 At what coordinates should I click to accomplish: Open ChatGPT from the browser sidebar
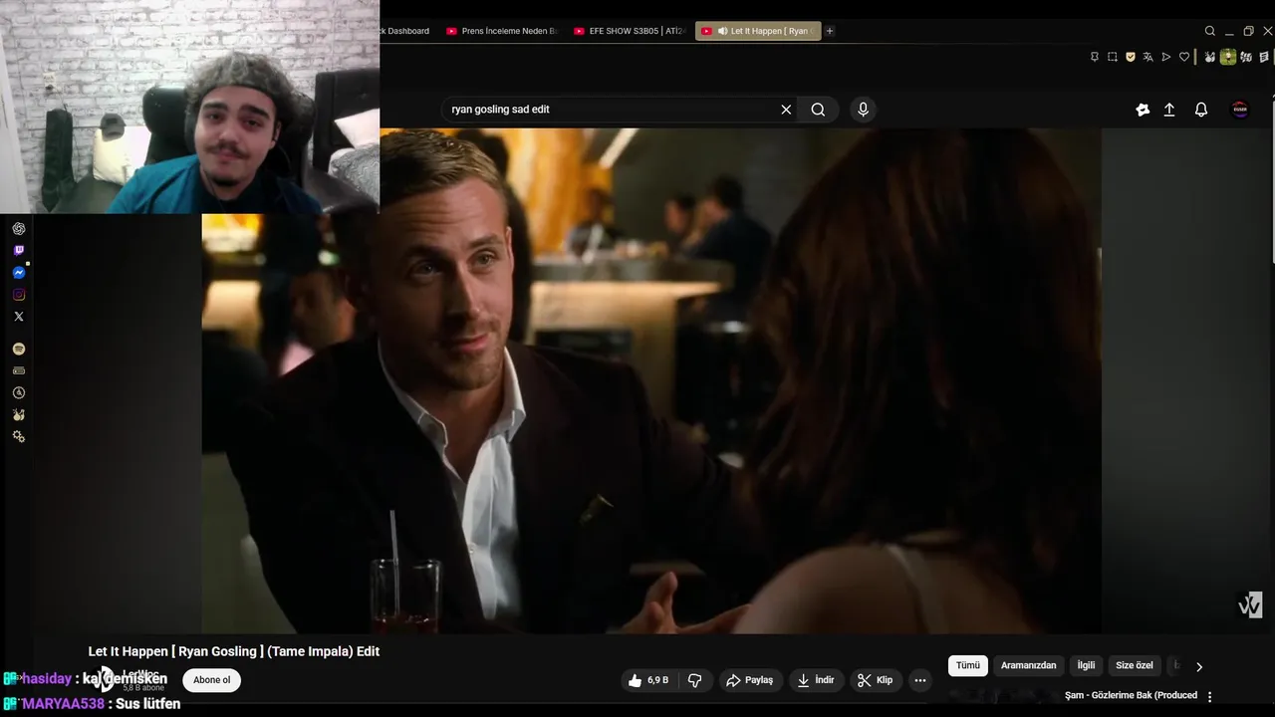pyautogui.click(x=19, y=229)
